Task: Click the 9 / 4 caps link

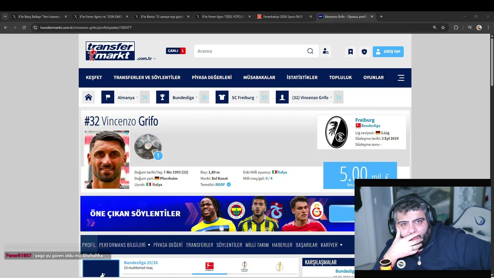Action: click(x=269, y=178)
